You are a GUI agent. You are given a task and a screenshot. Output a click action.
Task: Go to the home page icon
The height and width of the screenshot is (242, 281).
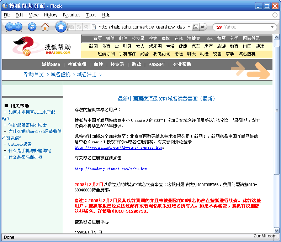(x=45, y=27)
